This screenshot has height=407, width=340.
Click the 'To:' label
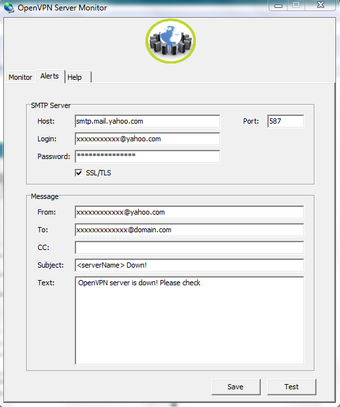point(43,230)
